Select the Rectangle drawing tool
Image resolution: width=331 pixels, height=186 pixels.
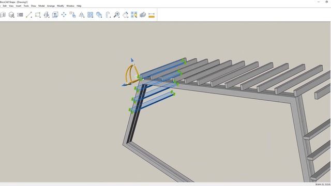[38, 14]
